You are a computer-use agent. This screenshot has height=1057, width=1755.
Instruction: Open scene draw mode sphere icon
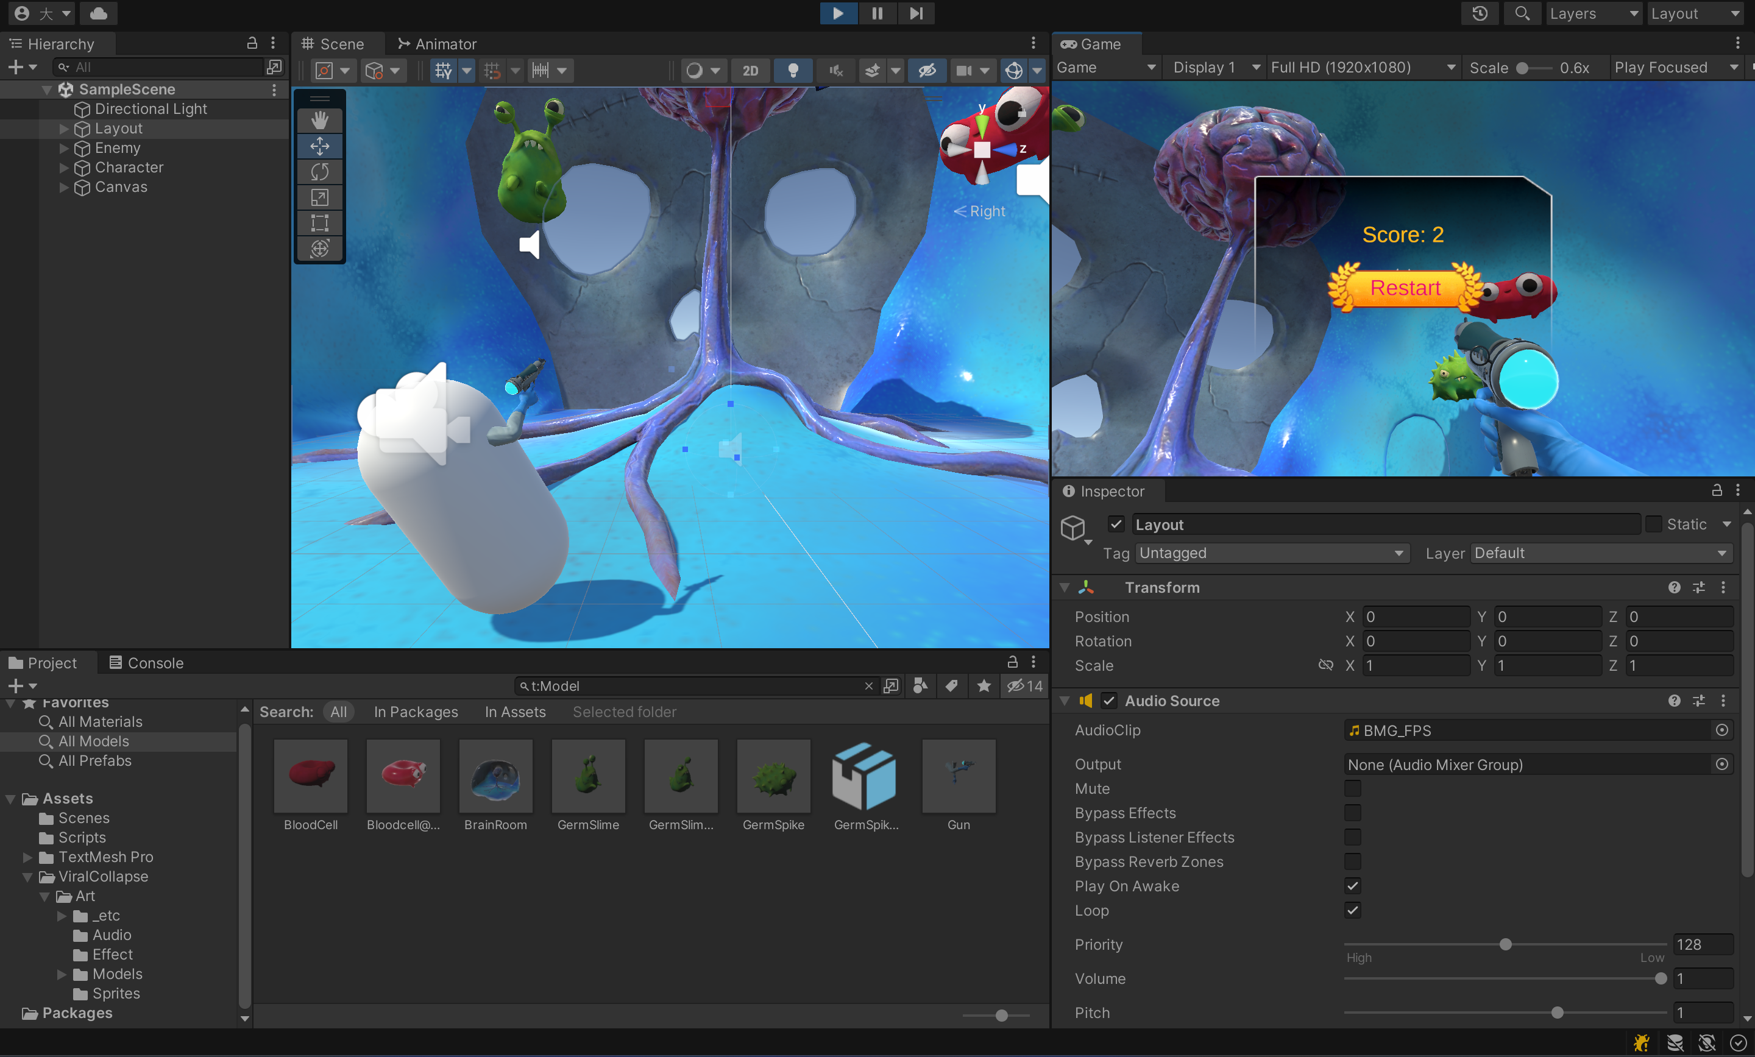click(695, 71)
